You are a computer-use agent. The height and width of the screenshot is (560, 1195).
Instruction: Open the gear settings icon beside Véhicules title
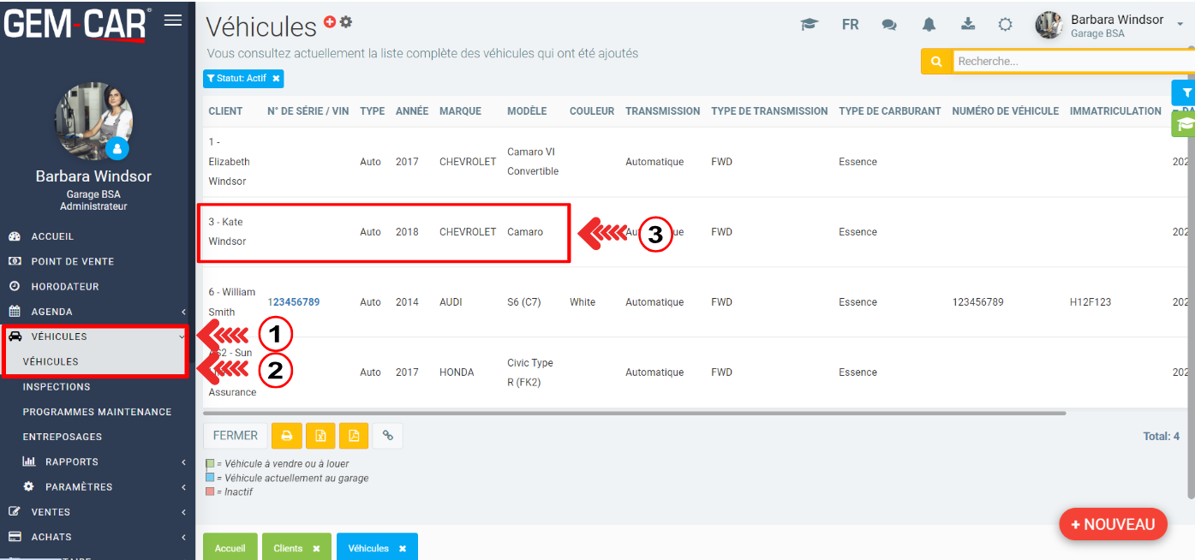click(346, 21)
